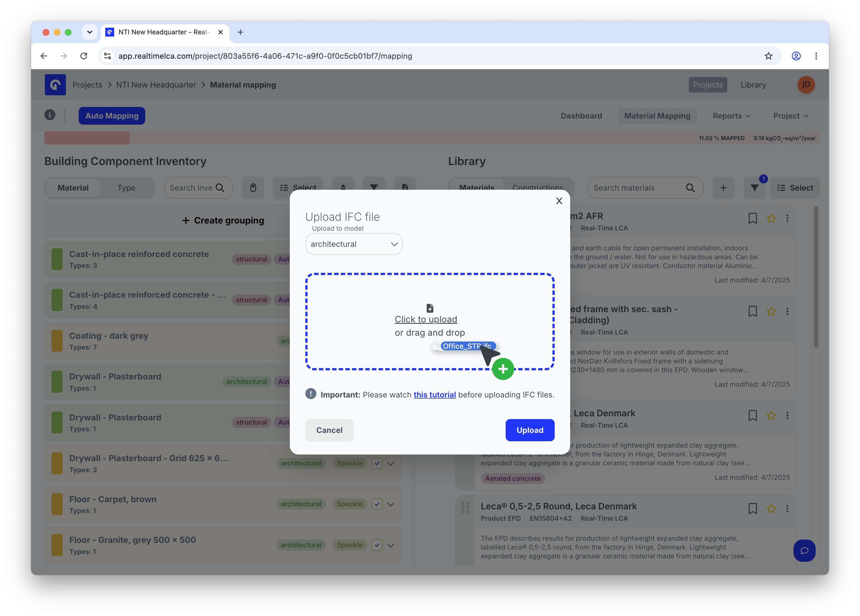
Task: Click the file upload icon in the drop zone
Action: point(430,308)
